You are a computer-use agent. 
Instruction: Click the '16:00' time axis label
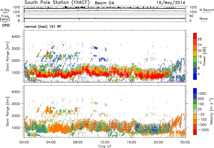pos(131,142)
